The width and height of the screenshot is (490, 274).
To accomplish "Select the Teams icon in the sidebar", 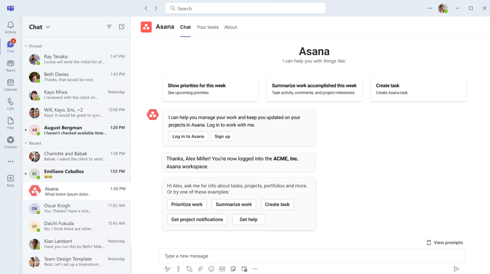I will tap(10, 64).
